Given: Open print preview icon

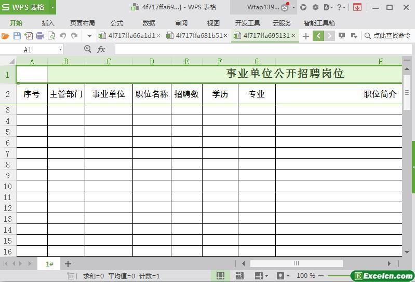Looking at the screenshot, I should [51, 36].
